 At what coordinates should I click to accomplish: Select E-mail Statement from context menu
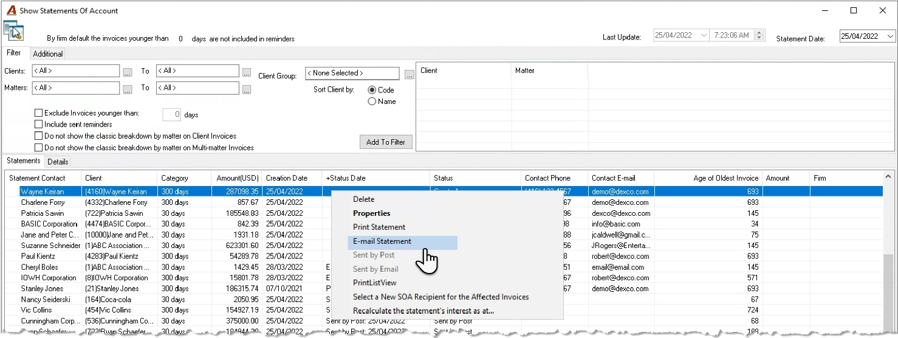[x=402, y=241]
